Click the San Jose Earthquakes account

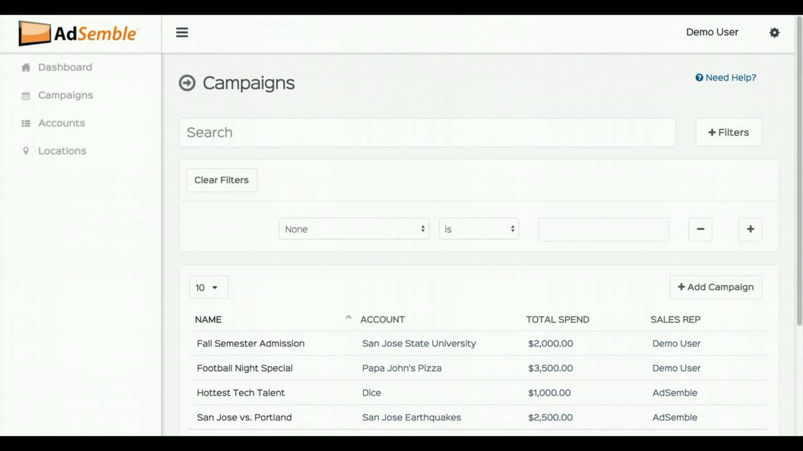click(x=412, y=417)
